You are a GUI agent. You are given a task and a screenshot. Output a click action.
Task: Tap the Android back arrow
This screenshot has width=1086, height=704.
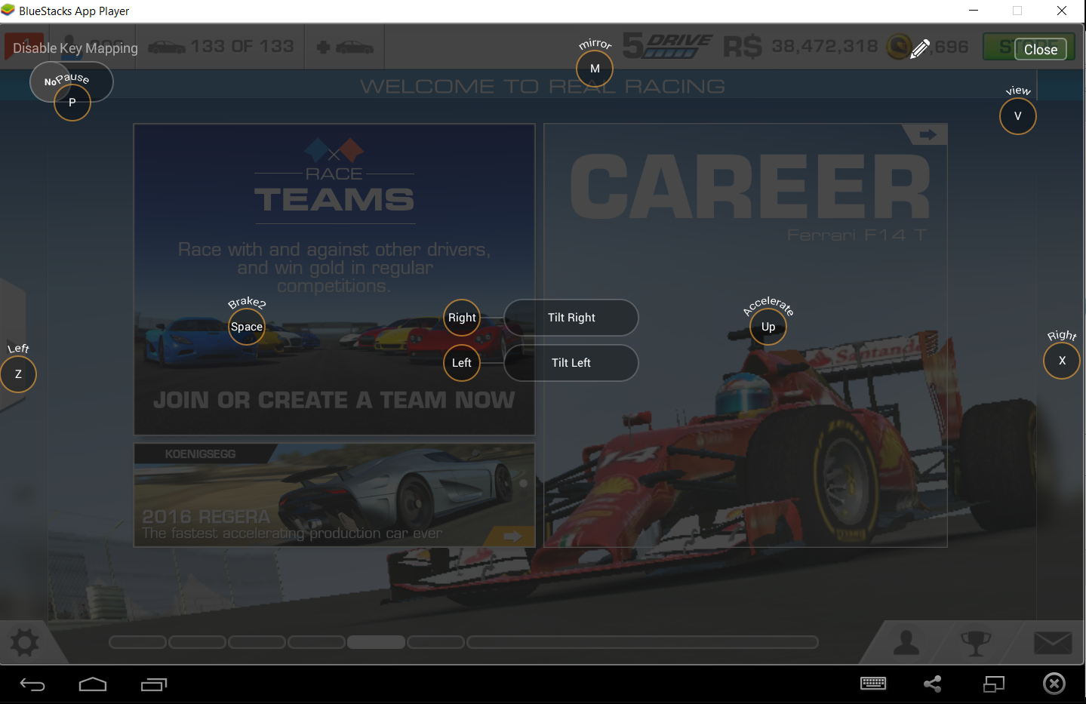32,684
